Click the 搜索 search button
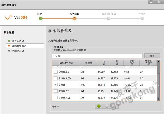This screenshot has width=164, height=114. pos(152,56)
